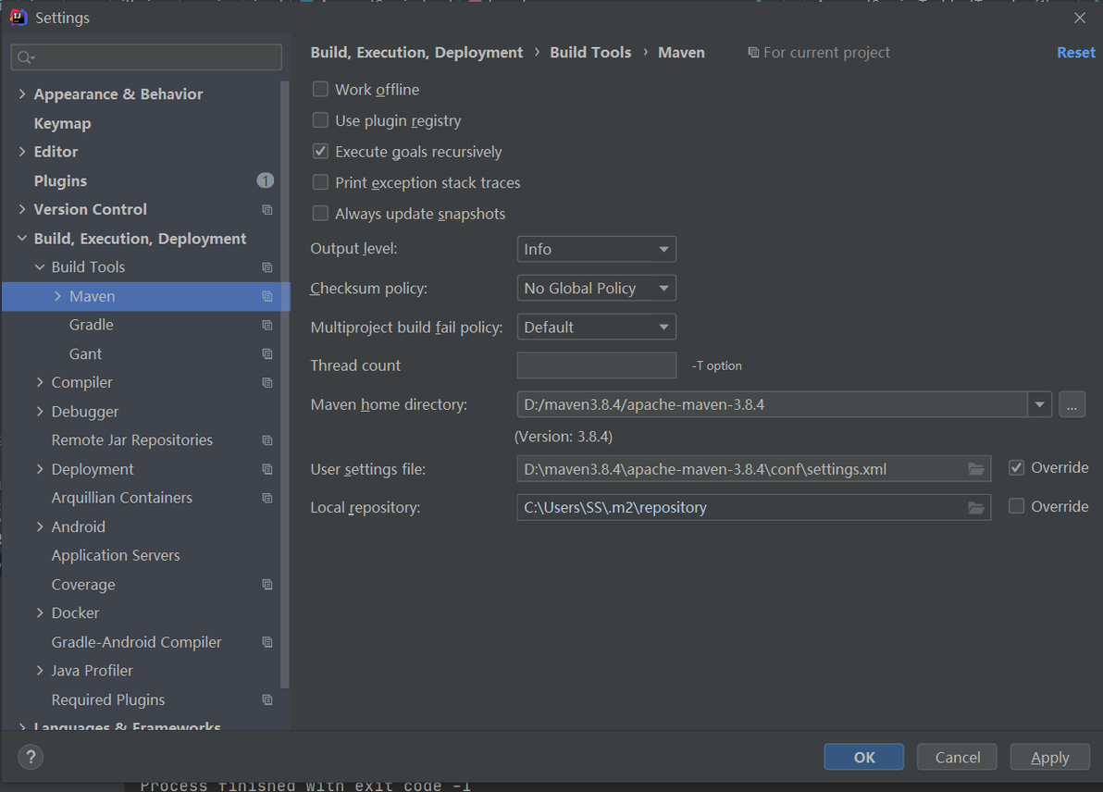The height and width of the screenshot is (792, 1103).
Task: Click the project-level icon on Gradle-Android Compiler row
Action: [267, 642]
